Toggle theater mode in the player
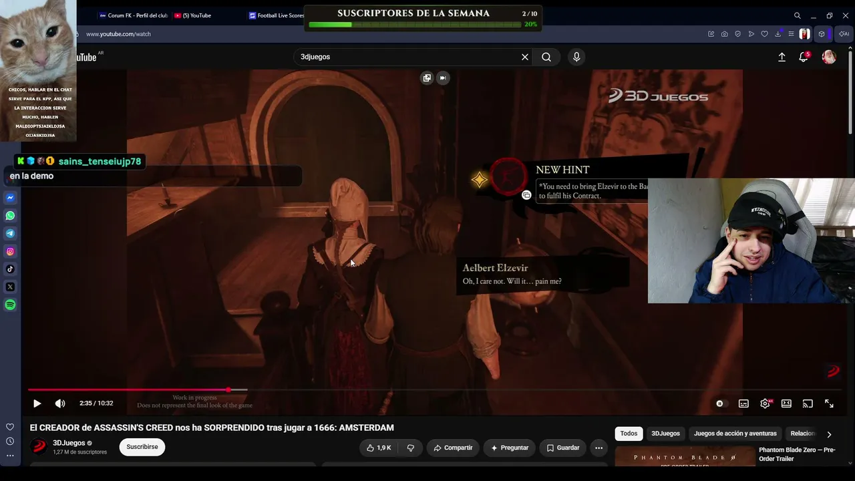 point(786,404)
